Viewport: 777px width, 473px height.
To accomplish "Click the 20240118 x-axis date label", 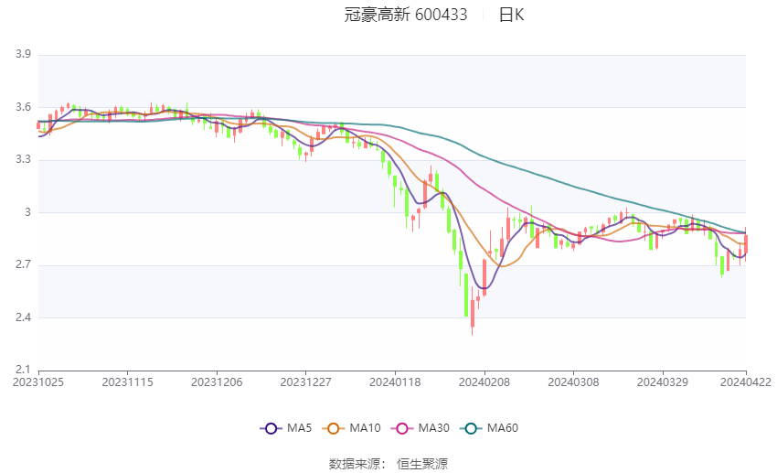I will (395, 382).
